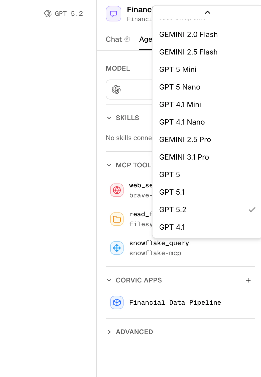This screenshot has width=261, height=377.
Task: Click the OpenAI logo in the MODEL selector
Action: pyautogui.click(x=116, y=90)
